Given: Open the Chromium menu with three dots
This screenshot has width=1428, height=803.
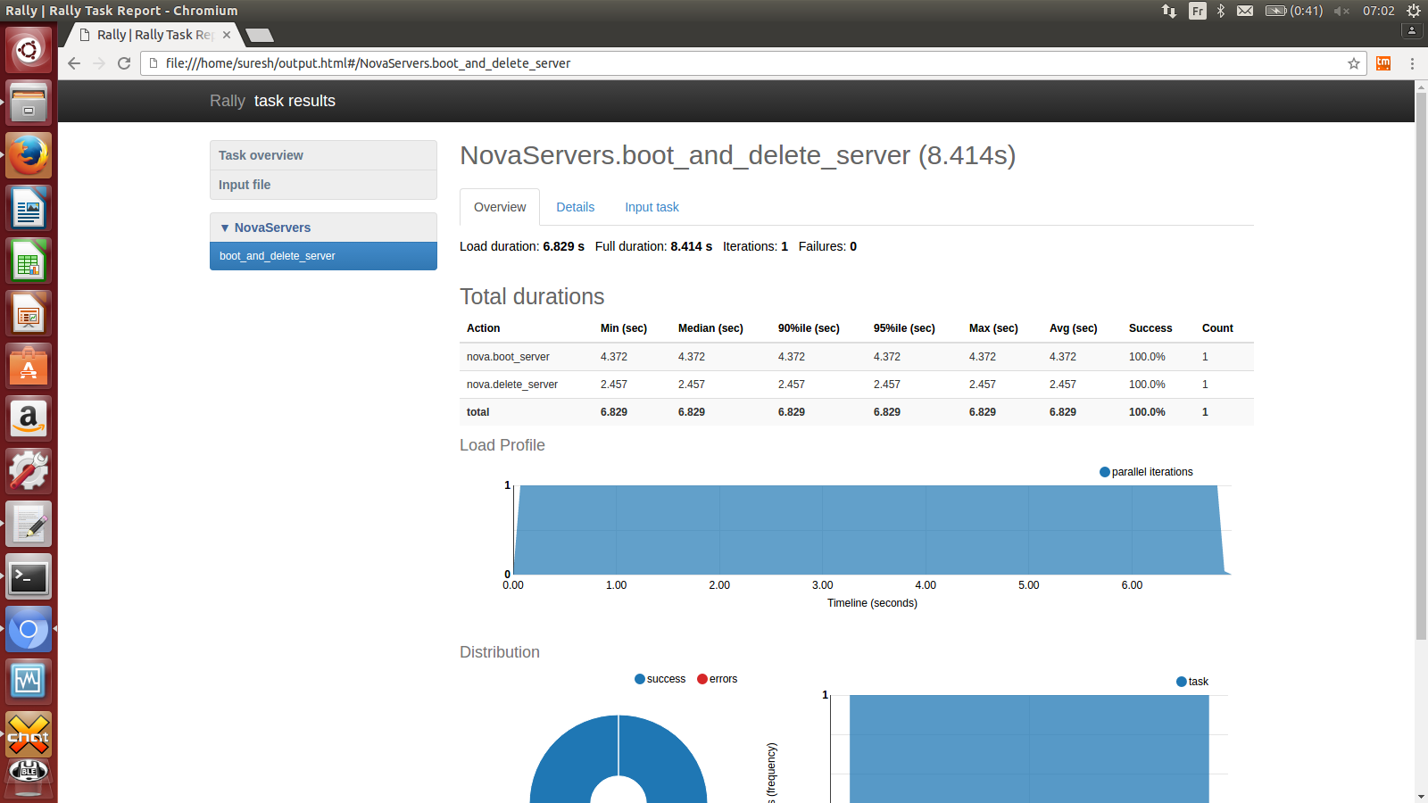Looking at the screenshot, I should [1412, 63].
